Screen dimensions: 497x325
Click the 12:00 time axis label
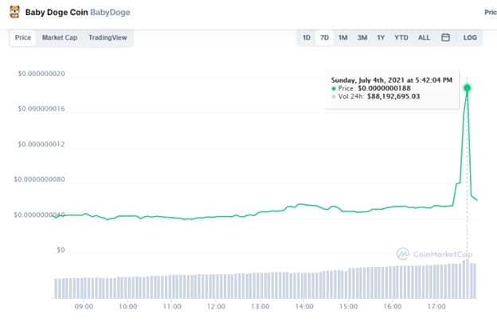pyautogui.click(x=216, y=307)
